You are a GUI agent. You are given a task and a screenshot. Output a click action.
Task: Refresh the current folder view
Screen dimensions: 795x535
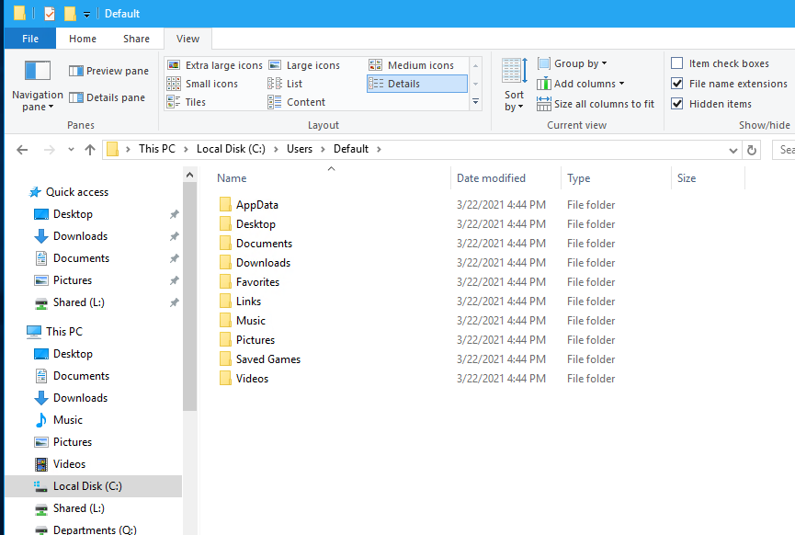(752, 150)
